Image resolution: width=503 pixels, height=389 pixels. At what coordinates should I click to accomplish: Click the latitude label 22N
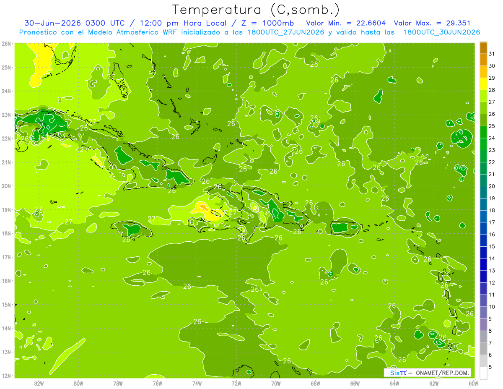[x=7, y=138]
